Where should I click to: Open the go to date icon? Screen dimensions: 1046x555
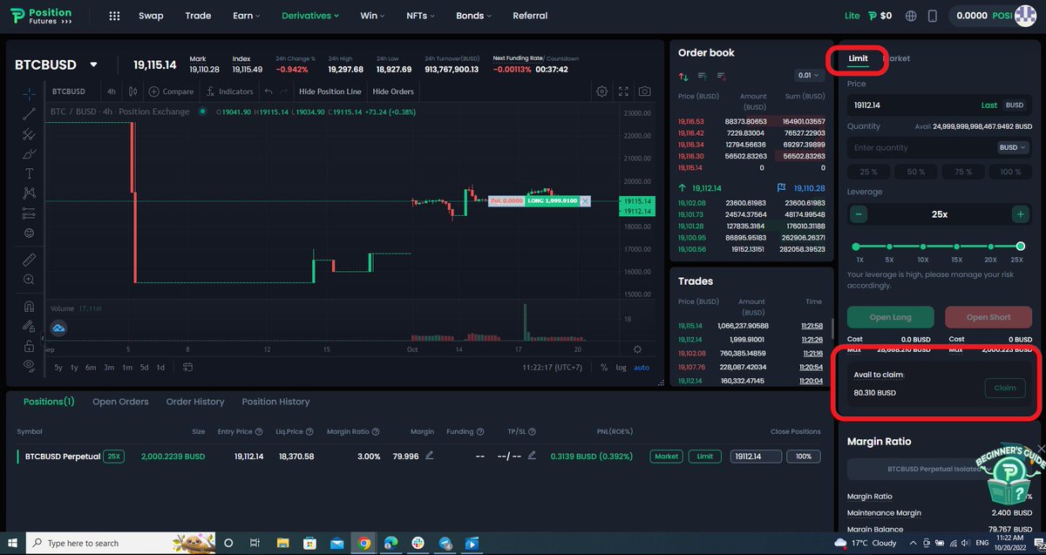pyautogui.click(x=187, y=367)
